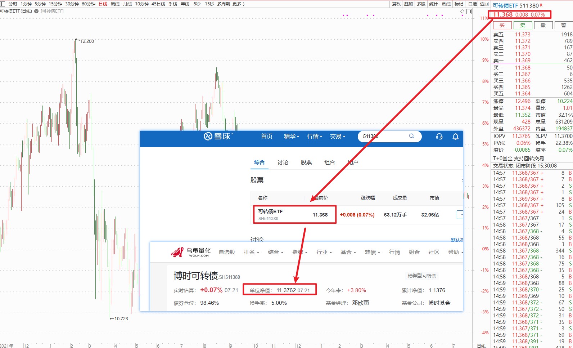
Task: Click the 债券型 可转债 tag
Action: click(422, 276)
